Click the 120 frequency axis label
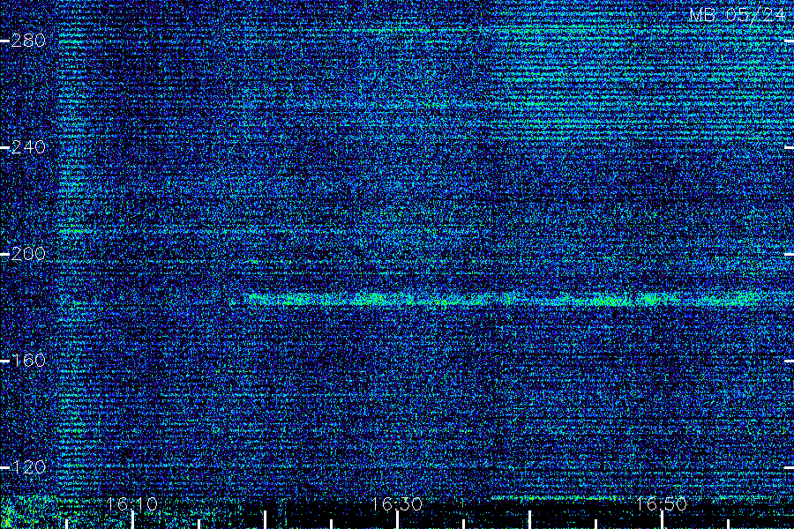Image resolution: width=794 pixels, height=529 pixels. point(28,466)
